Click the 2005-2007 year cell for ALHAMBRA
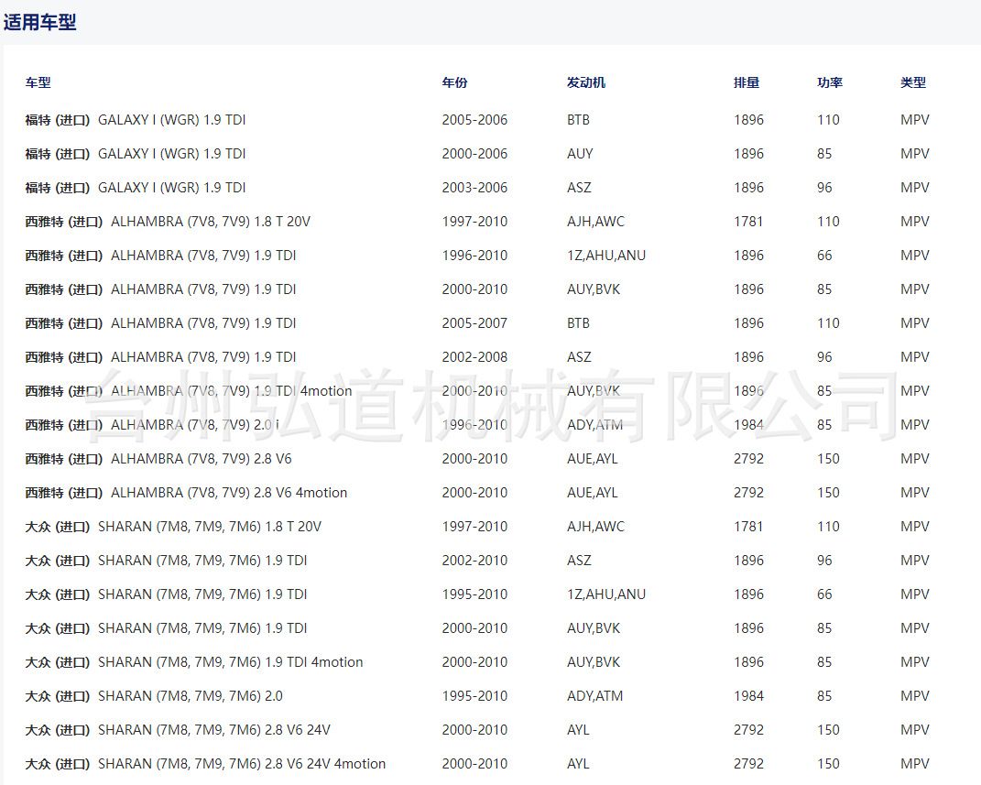This screenshot has width=981, height=785. click(474, 323)
